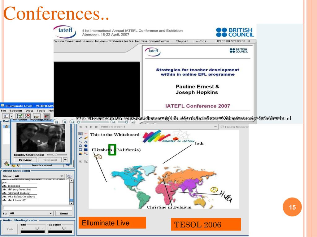Open the Session menu
Screen dimensions: 317x237
[15, 111]
